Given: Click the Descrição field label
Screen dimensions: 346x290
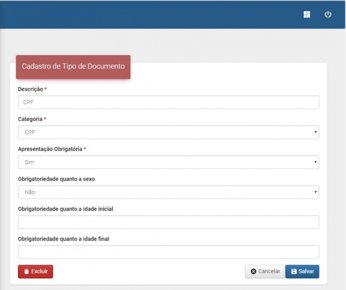Looking at the screenshot, I should 30,89.
